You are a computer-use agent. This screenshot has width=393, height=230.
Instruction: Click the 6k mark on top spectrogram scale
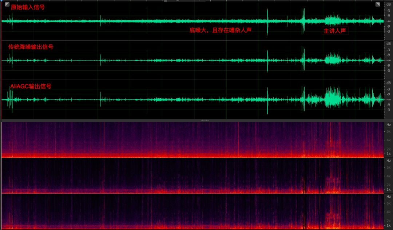tap(388, 131)
